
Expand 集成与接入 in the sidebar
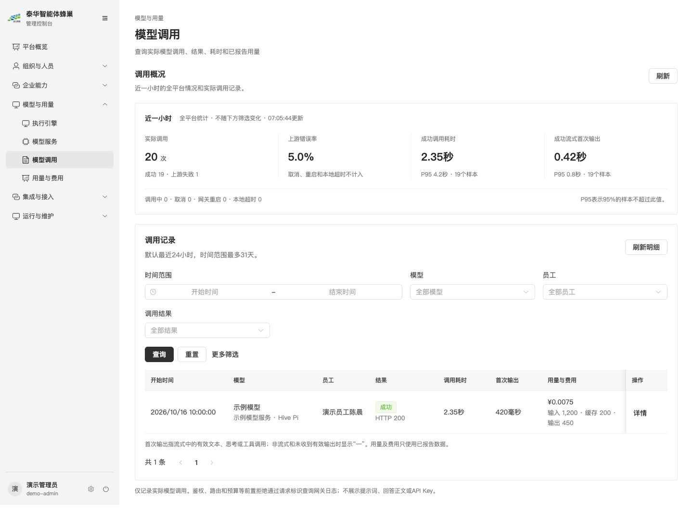click(60, 197)
